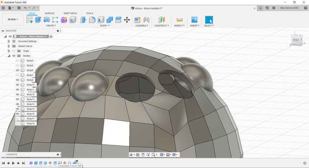Screen dimensions: 309x168
Task: Hide Body6 using its eye icon
Action: [18, 70]
